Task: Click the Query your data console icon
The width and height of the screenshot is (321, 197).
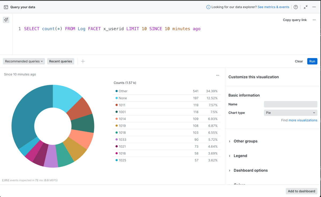Action: pyautogui.click(x=6, y=7)
